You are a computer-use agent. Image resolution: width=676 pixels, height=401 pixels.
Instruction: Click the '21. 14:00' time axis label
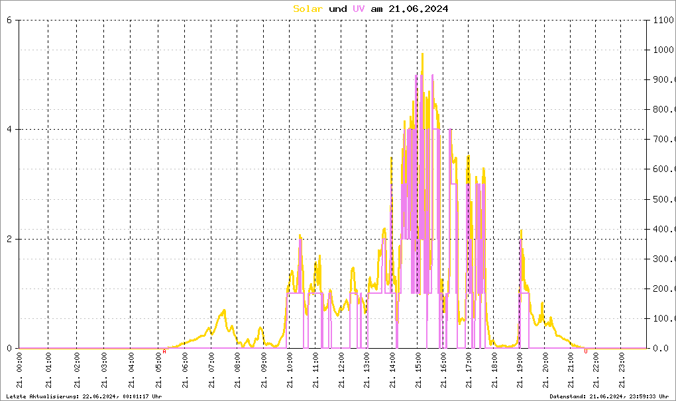click(392, 370)
